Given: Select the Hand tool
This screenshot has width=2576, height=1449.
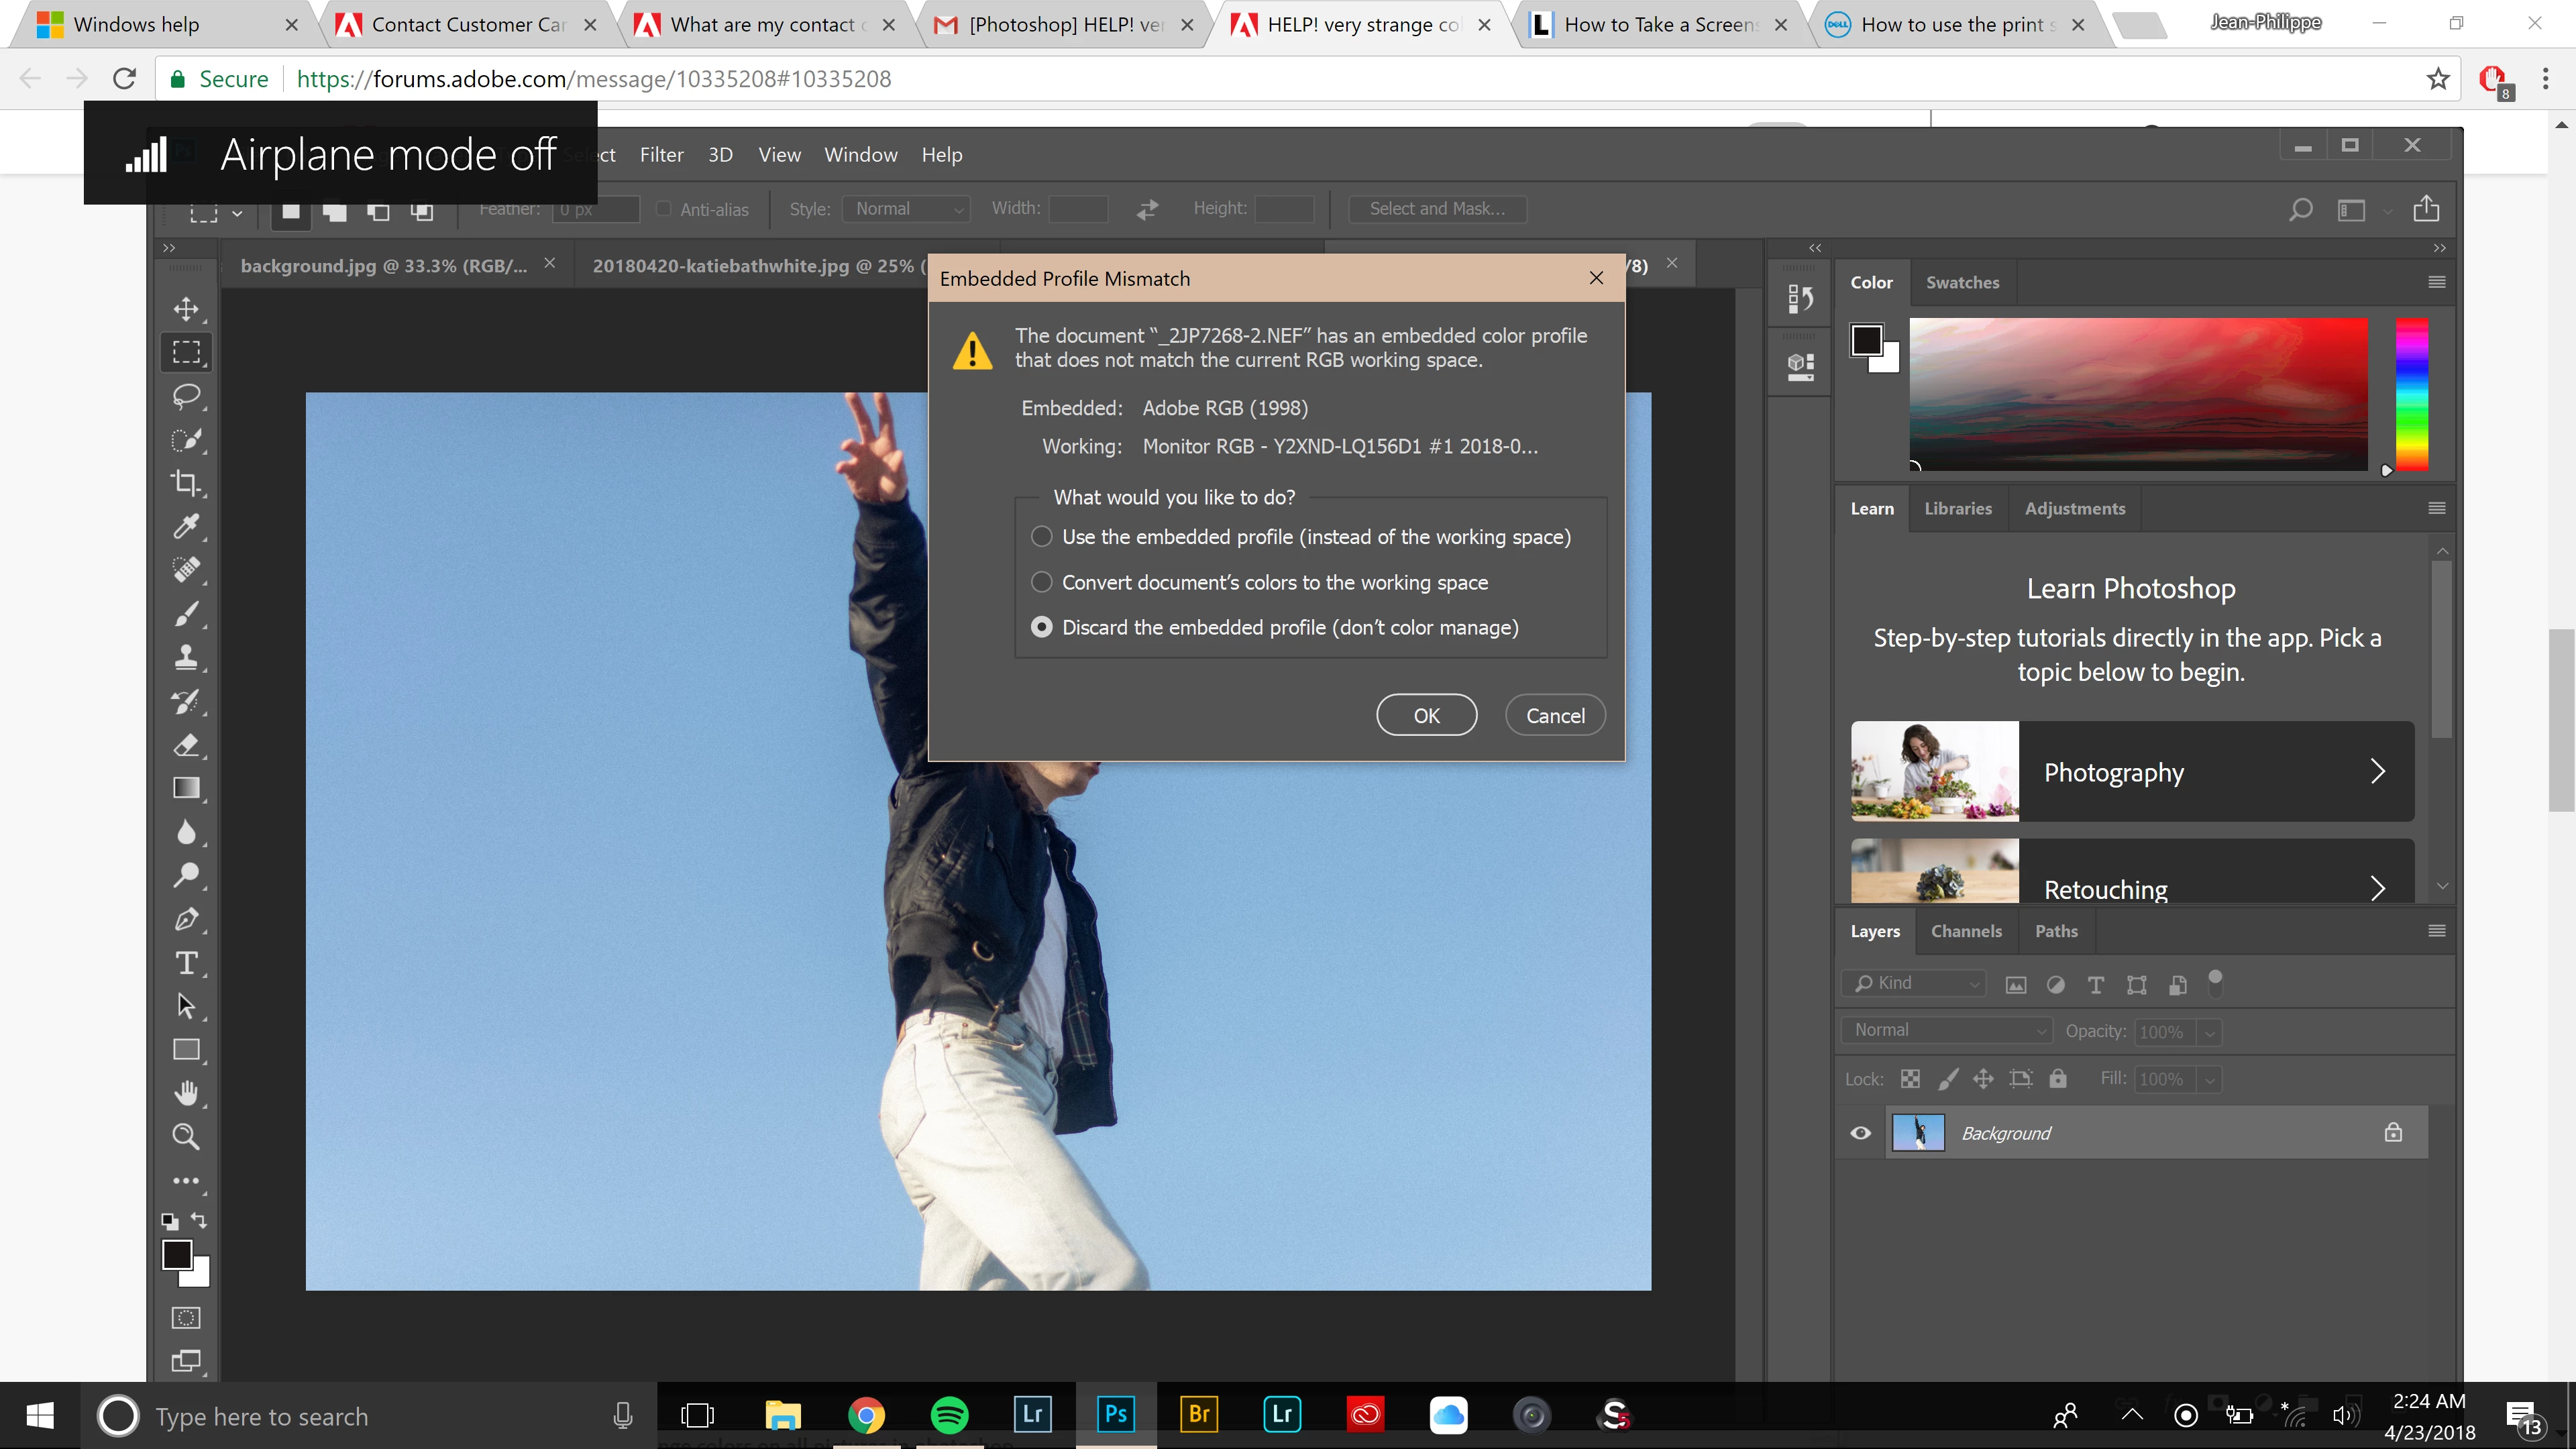Looking at the screenshot, I should coord(186,1092).
